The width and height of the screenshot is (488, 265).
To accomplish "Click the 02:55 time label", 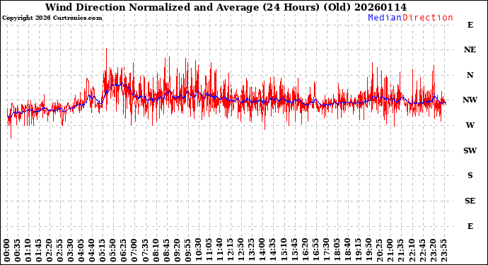I will (x=59, y=250).
